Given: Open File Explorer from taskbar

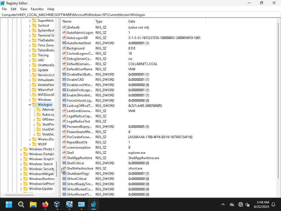Looking at the screenshot, I should click(33, 204).
